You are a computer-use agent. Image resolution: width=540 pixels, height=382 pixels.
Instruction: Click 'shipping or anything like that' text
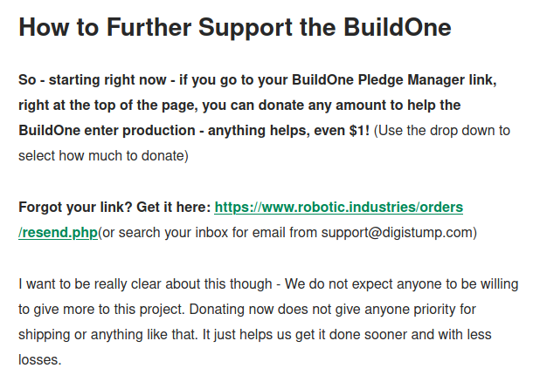[x=108, y=335]
